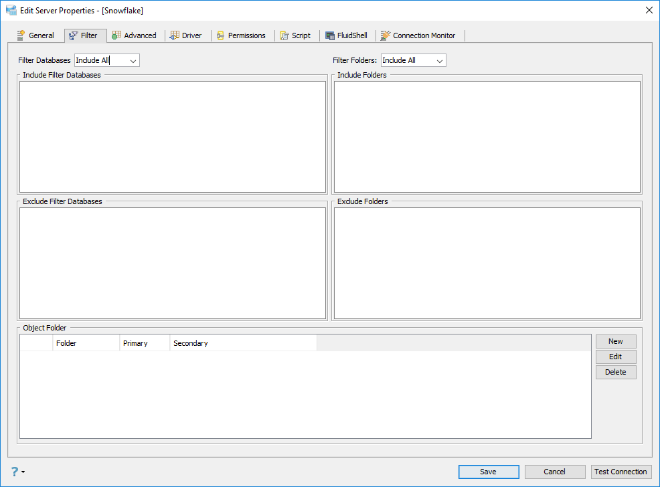Close the Edit Server Properties window
Image resolution: width=660 pixels, height=487 pixels.
(x=649, y=10)
